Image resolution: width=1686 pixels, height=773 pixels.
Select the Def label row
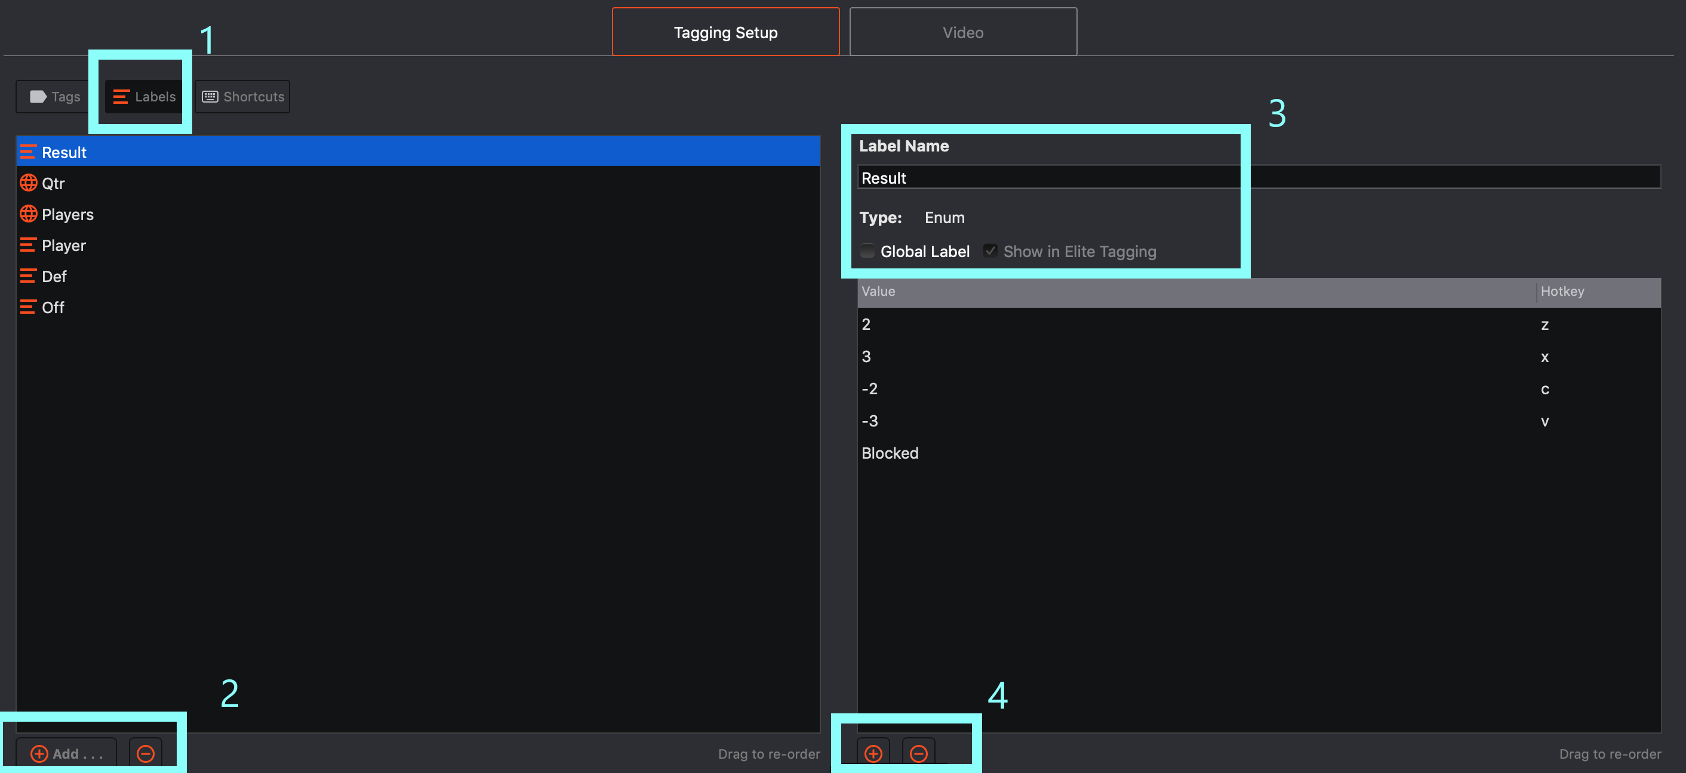(417, 276)
